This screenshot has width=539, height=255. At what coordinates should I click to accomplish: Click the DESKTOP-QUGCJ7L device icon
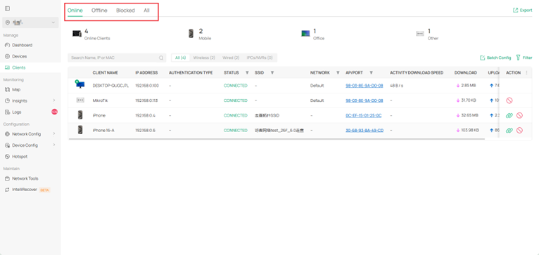[80, 84]
